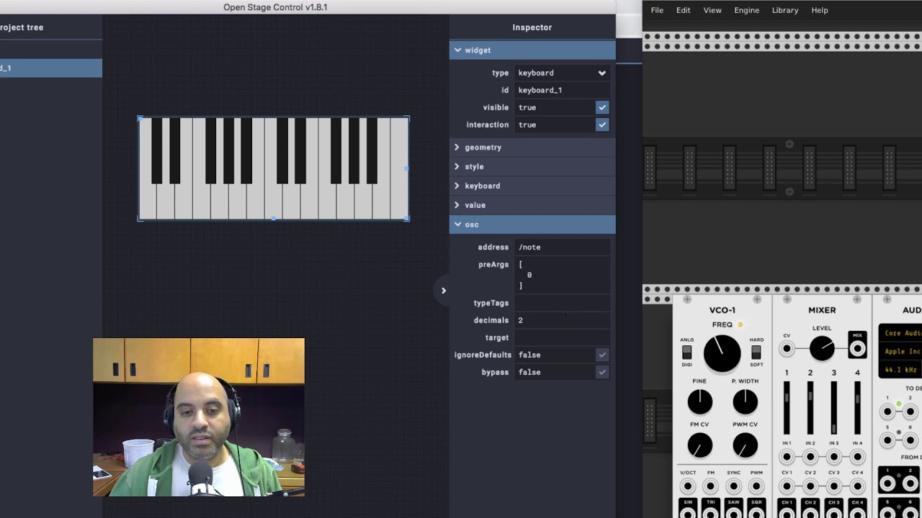Click Audio module TO DEVICE jack 2
This screenshot has height=518, width=922.
[x=910, y=412]
